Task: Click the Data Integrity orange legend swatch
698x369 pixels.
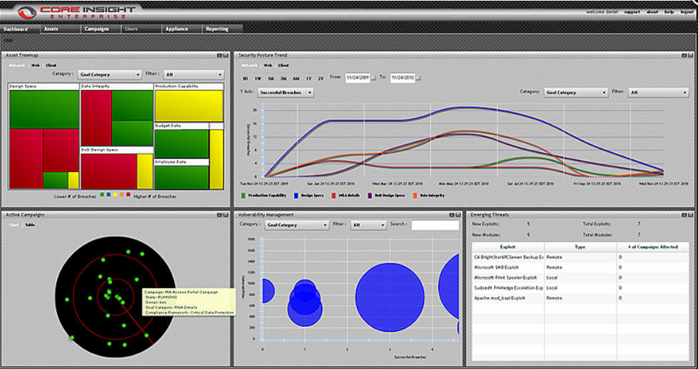Action: tap(415, 196)
